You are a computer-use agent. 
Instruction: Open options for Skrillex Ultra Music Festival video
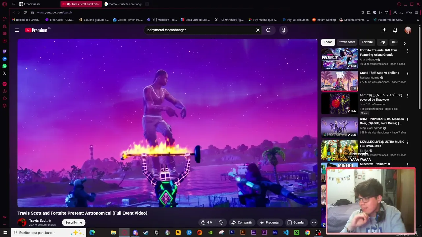(408, 142)
